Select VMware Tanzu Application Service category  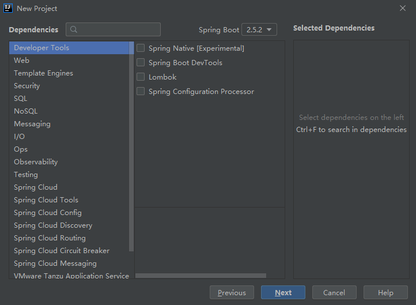click(69, 275)
